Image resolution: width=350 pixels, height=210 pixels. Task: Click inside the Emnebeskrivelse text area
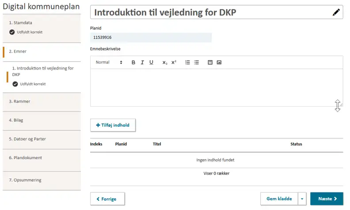[216, 88]
